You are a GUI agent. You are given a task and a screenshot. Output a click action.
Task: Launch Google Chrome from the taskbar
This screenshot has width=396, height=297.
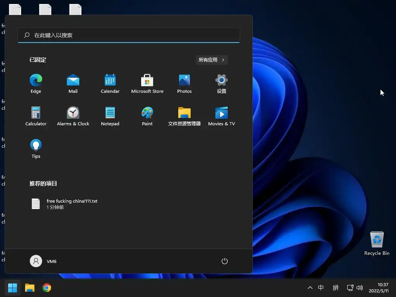click(47, 288)
